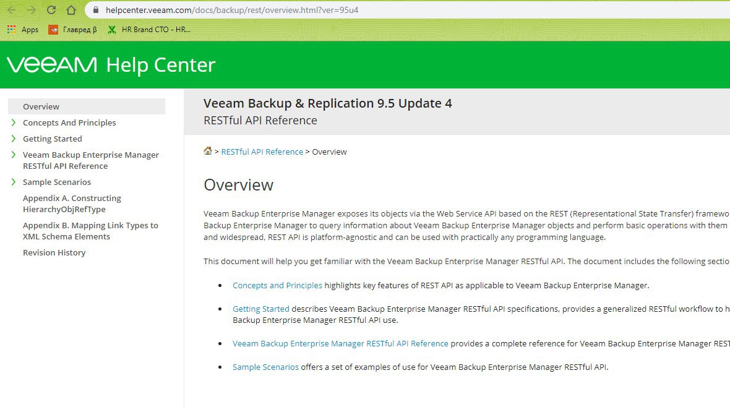
Task: Expand the Sample Scenarios chevron
Action: (x=14, y=182)
